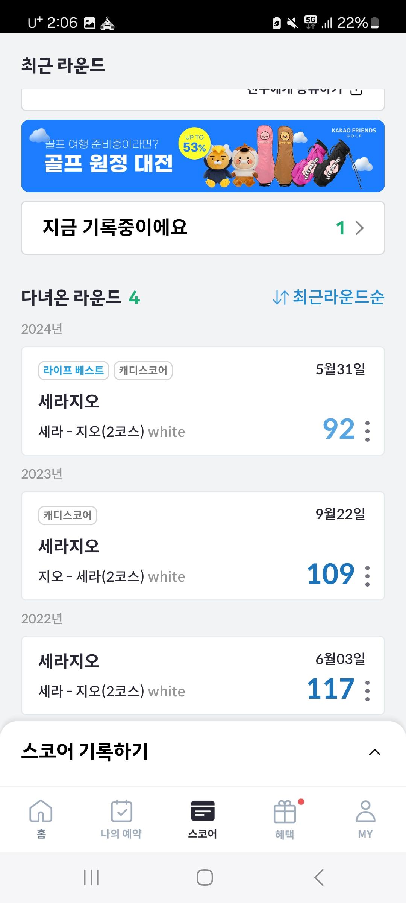
Task: Tap the 라이프 베스트 badge
Action: 73,371
